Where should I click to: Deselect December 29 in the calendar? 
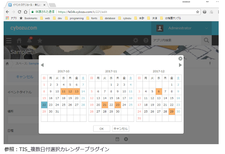point(172,111)
